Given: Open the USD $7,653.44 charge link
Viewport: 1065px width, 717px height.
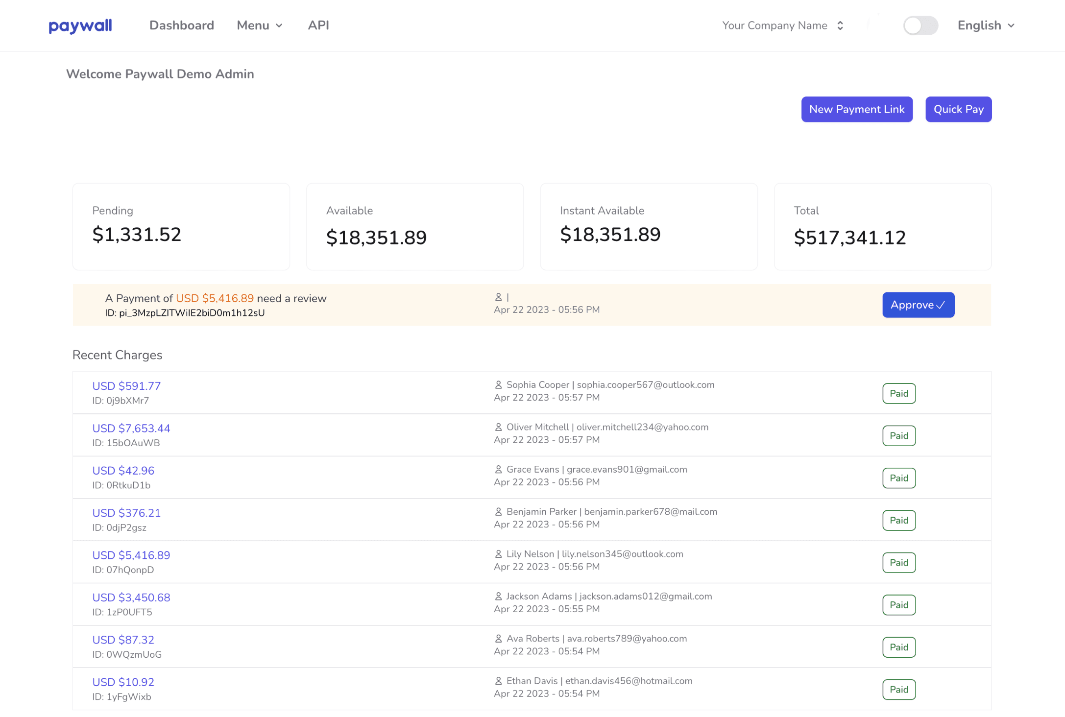Looking at the screenshot, I should (x=131, y=429).
